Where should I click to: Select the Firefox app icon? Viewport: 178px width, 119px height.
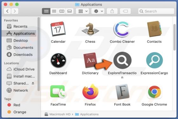90,92
